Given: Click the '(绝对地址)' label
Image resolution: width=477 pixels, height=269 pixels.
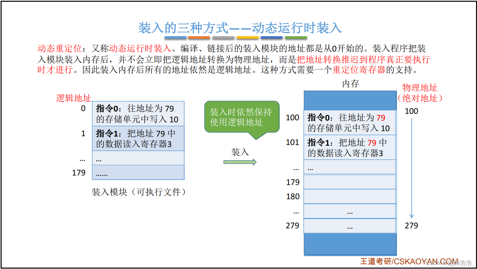Looking at the screenshot, I should (x=420, y=98).
